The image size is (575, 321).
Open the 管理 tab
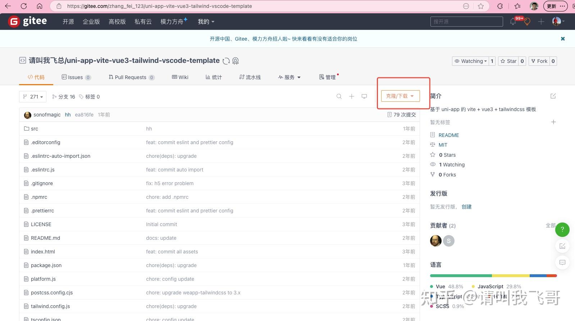click(327, 77)
